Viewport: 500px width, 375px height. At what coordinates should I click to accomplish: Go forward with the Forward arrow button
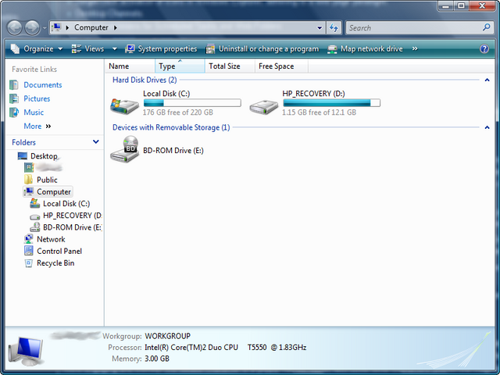32,28
